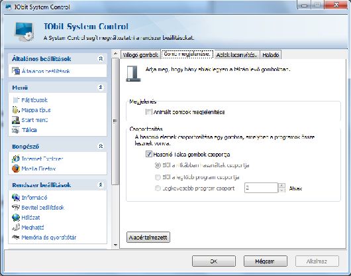Confirm with the OK button
The height and width of the screenshot is (276, 351).
point(214,261)
